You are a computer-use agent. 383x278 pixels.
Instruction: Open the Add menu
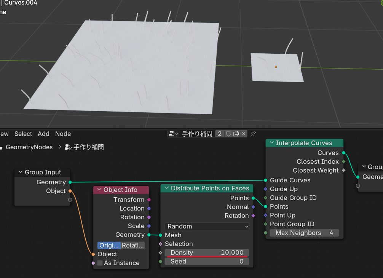point(43,134)
